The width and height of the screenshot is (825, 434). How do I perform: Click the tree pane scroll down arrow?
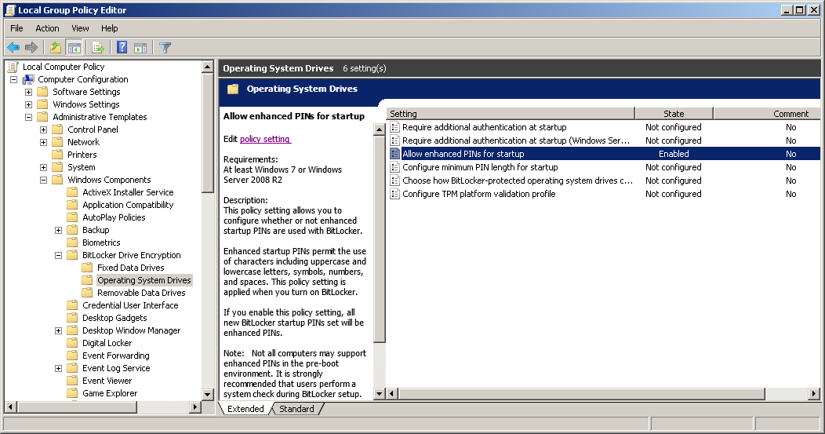(x=207, y=394)
